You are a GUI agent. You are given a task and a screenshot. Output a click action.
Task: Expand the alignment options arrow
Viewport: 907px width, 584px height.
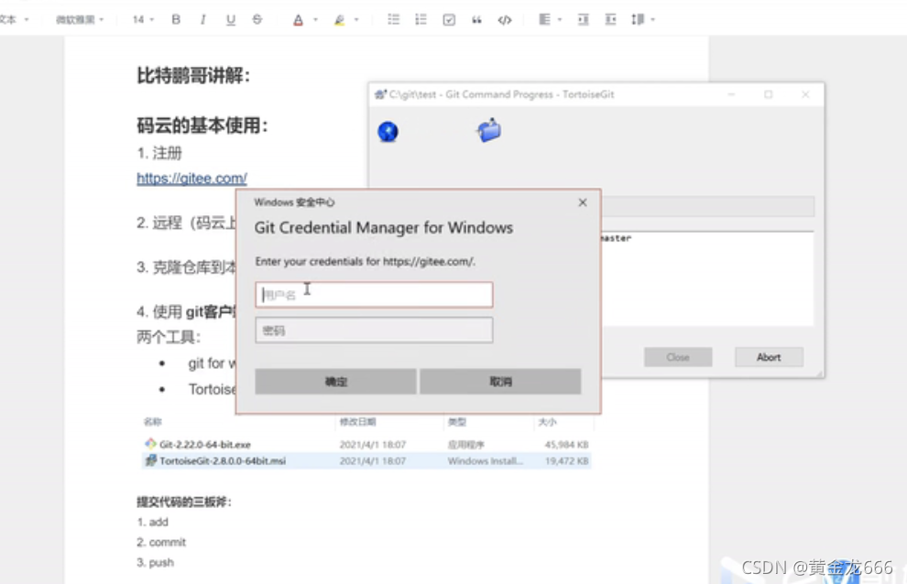coord(560,19)
